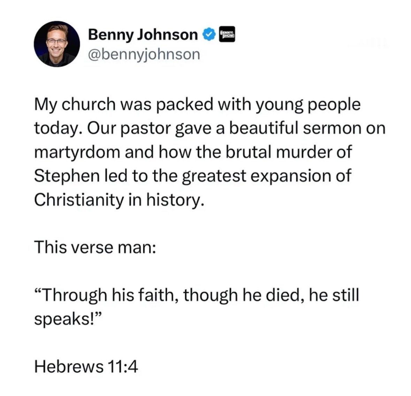Open the Benny Johnson display name link
Image resolution: width=411 pixels, height=396 pixels.
143,35
